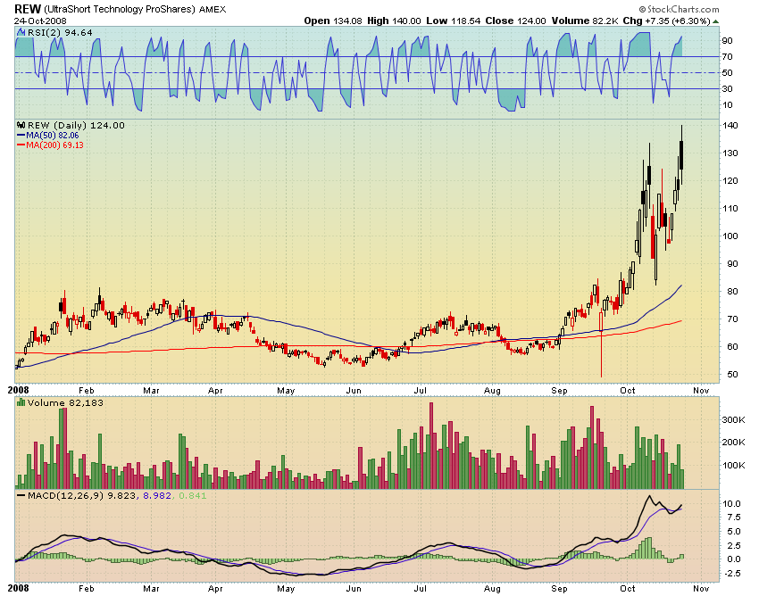Click the REW ticker symbol in the title
The image size is (759, 596).
[x=28, y=9]
